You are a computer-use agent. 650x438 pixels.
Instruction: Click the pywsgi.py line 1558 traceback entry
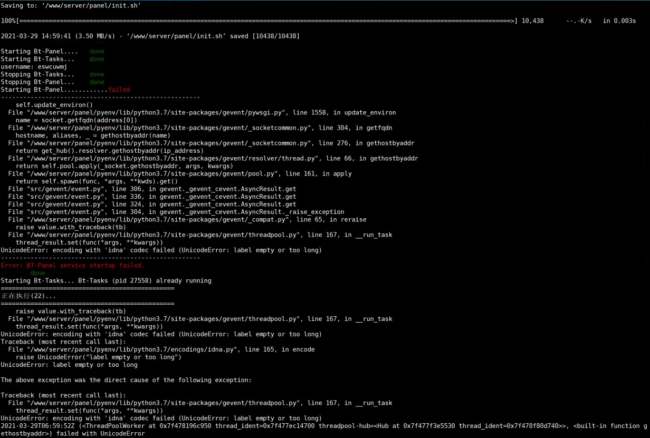202,113
